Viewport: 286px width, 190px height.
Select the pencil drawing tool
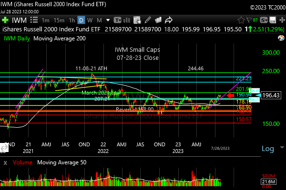coord(148,20)
